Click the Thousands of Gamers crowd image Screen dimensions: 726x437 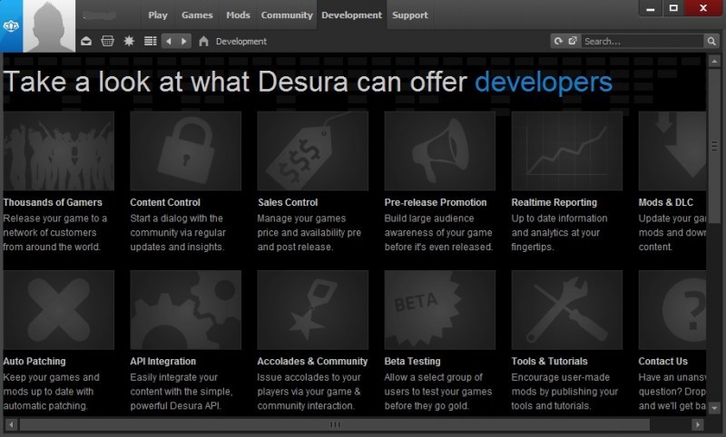[x=58, y=151]
